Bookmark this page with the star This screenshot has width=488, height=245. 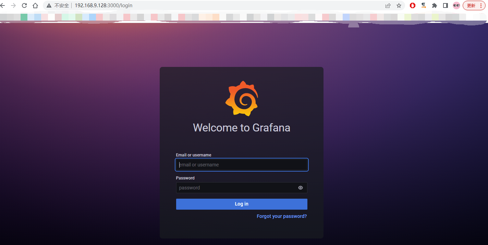[399, 5]
